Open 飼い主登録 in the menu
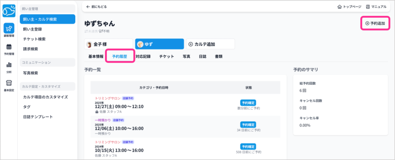Viewport: 395px width, 160px height. point(32,29)
